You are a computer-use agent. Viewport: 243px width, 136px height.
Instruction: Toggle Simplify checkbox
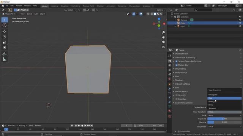pyautogui.click(x=177, y=95)
